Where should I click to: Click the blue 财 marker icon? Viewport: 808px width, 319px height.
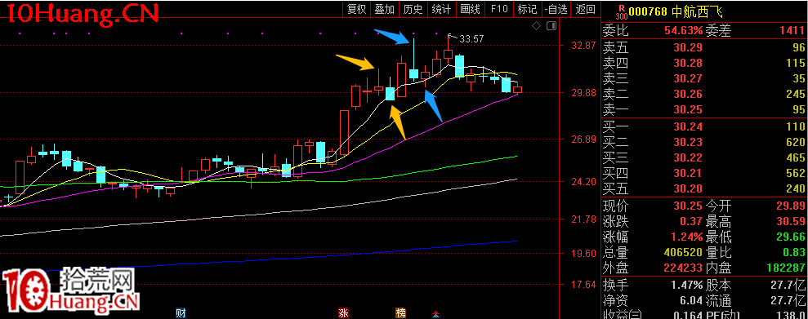(181, 312)
